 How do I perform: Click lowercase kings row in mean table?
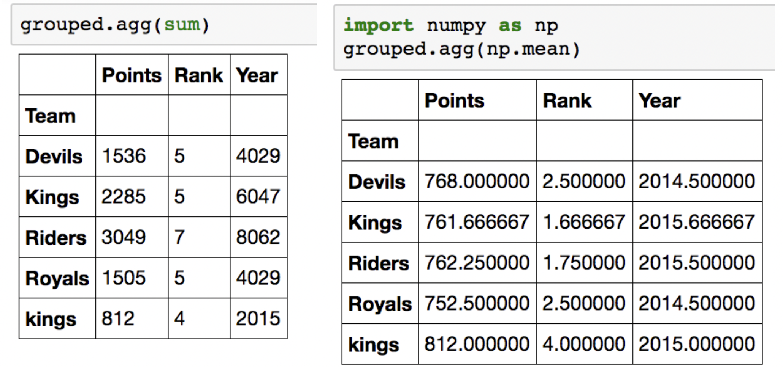click(374, 345)
